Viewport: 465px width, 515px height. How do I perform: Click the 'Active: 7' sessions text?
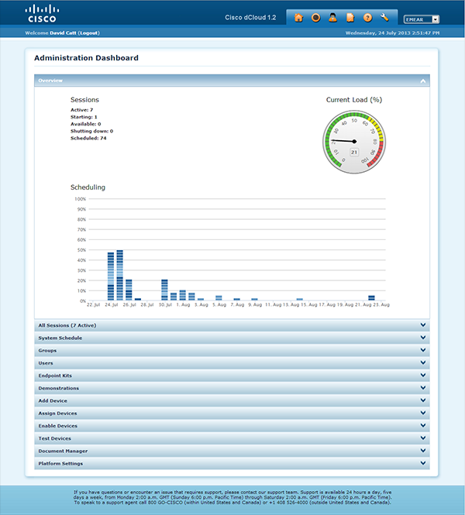pos(82,110)
